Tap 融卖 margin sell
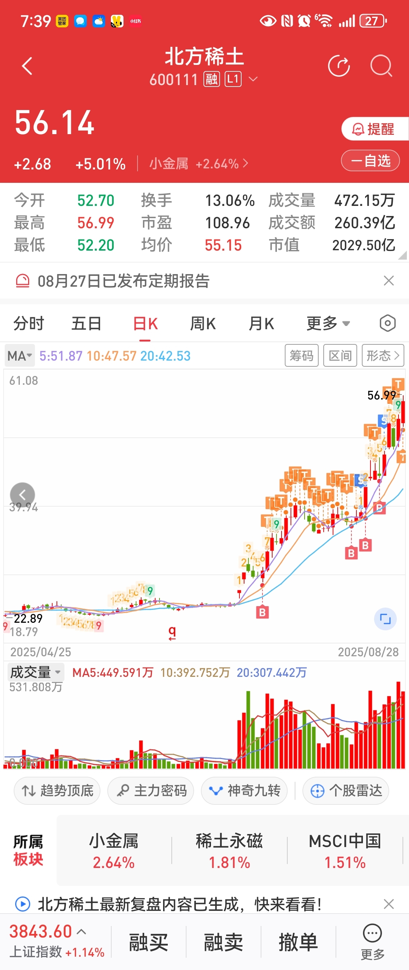 (223, 942)
